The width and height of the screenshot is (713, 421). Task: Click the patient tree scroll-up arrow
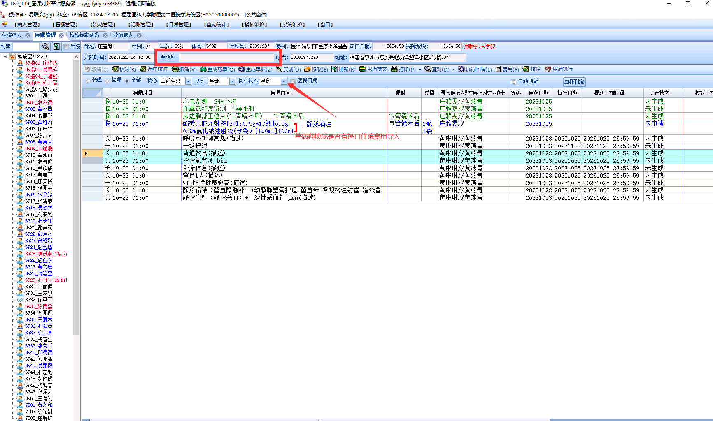pos(76,57)
